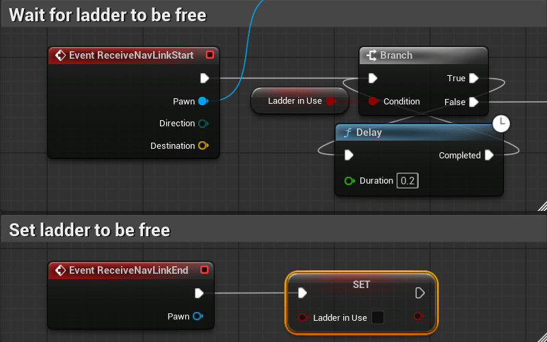
Task: Click the SET node output exec pin
Action: click(420, 293)
